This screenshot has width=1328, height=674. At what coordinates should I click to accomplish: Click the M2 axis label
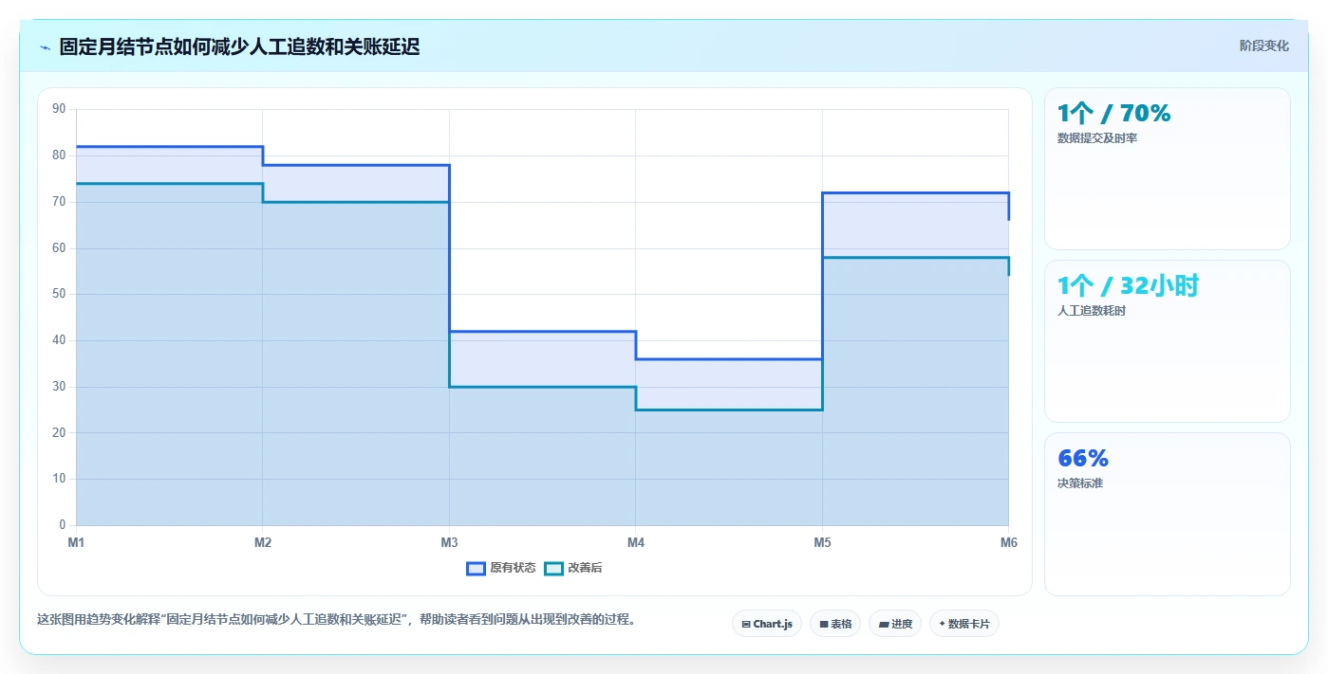coord(263,543)
